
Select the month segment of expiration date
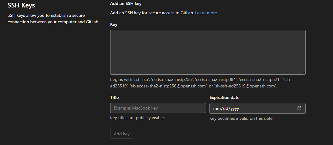(217, 108)
